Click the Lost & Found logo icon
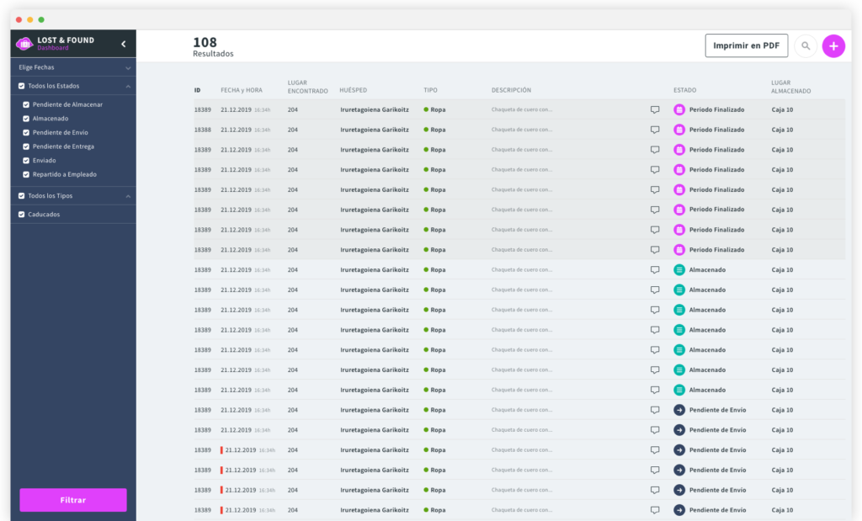 (x=24, y=44)
